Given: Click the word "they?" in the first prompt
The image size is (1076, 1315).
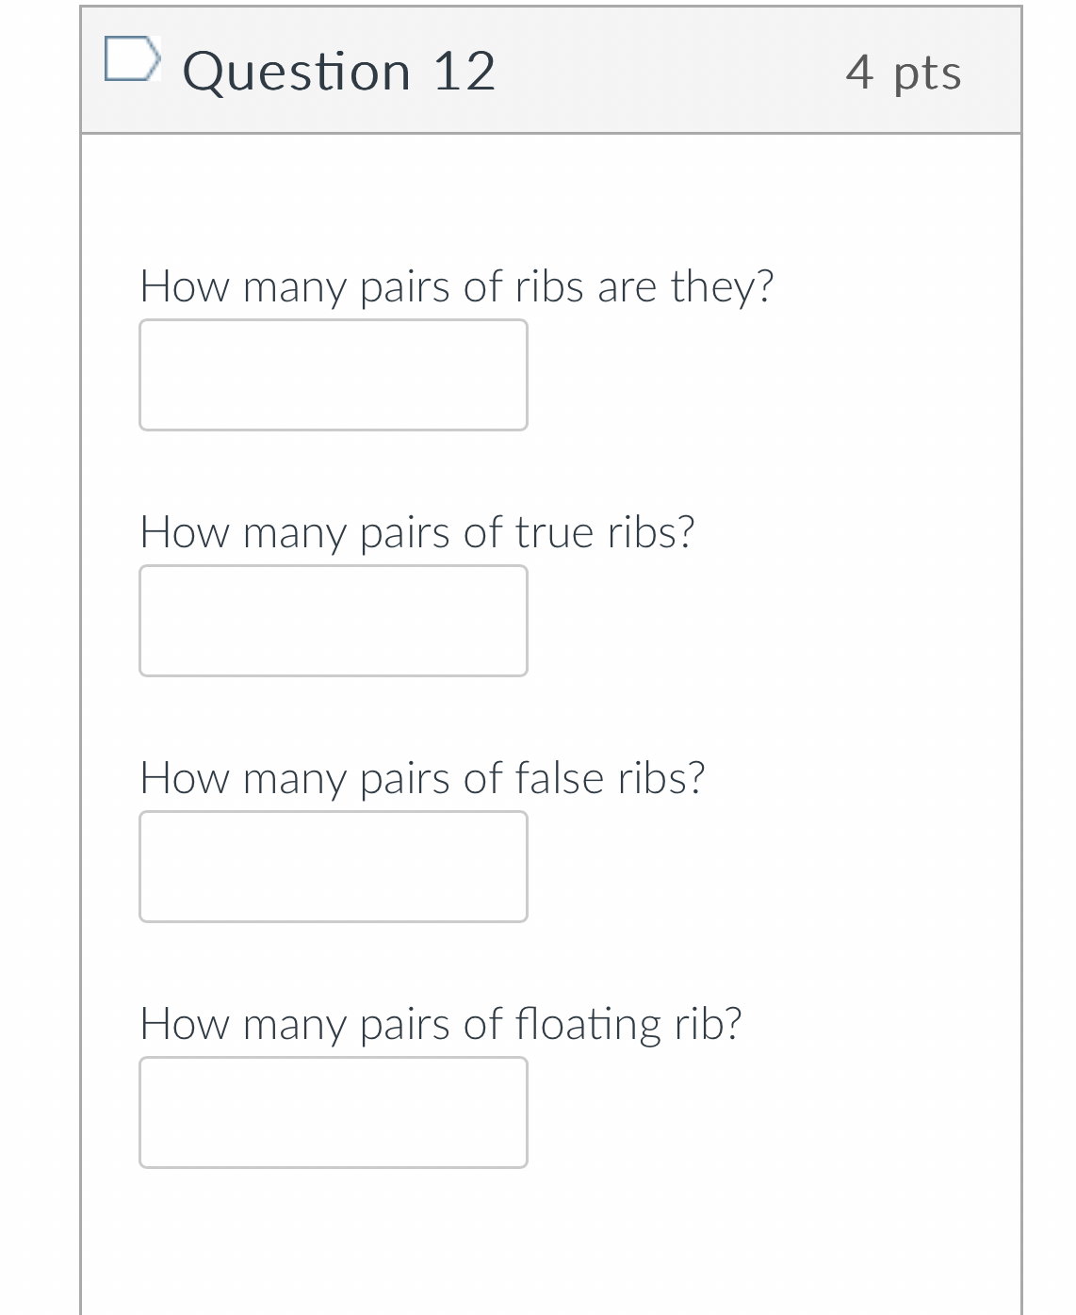Looking at the screenshot, I should click(722, 286).
